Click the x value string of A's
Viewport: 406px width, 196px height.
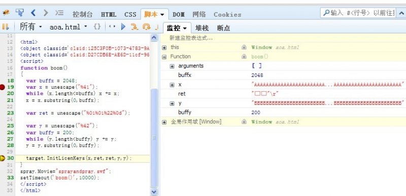point(328,85)
